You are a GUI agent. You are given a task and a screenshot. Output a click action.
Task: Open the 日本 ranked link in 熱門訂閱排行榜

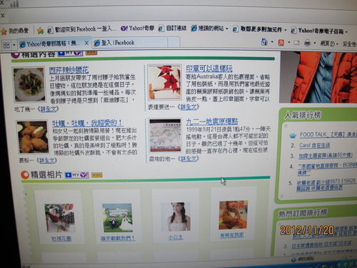(322, 244)
